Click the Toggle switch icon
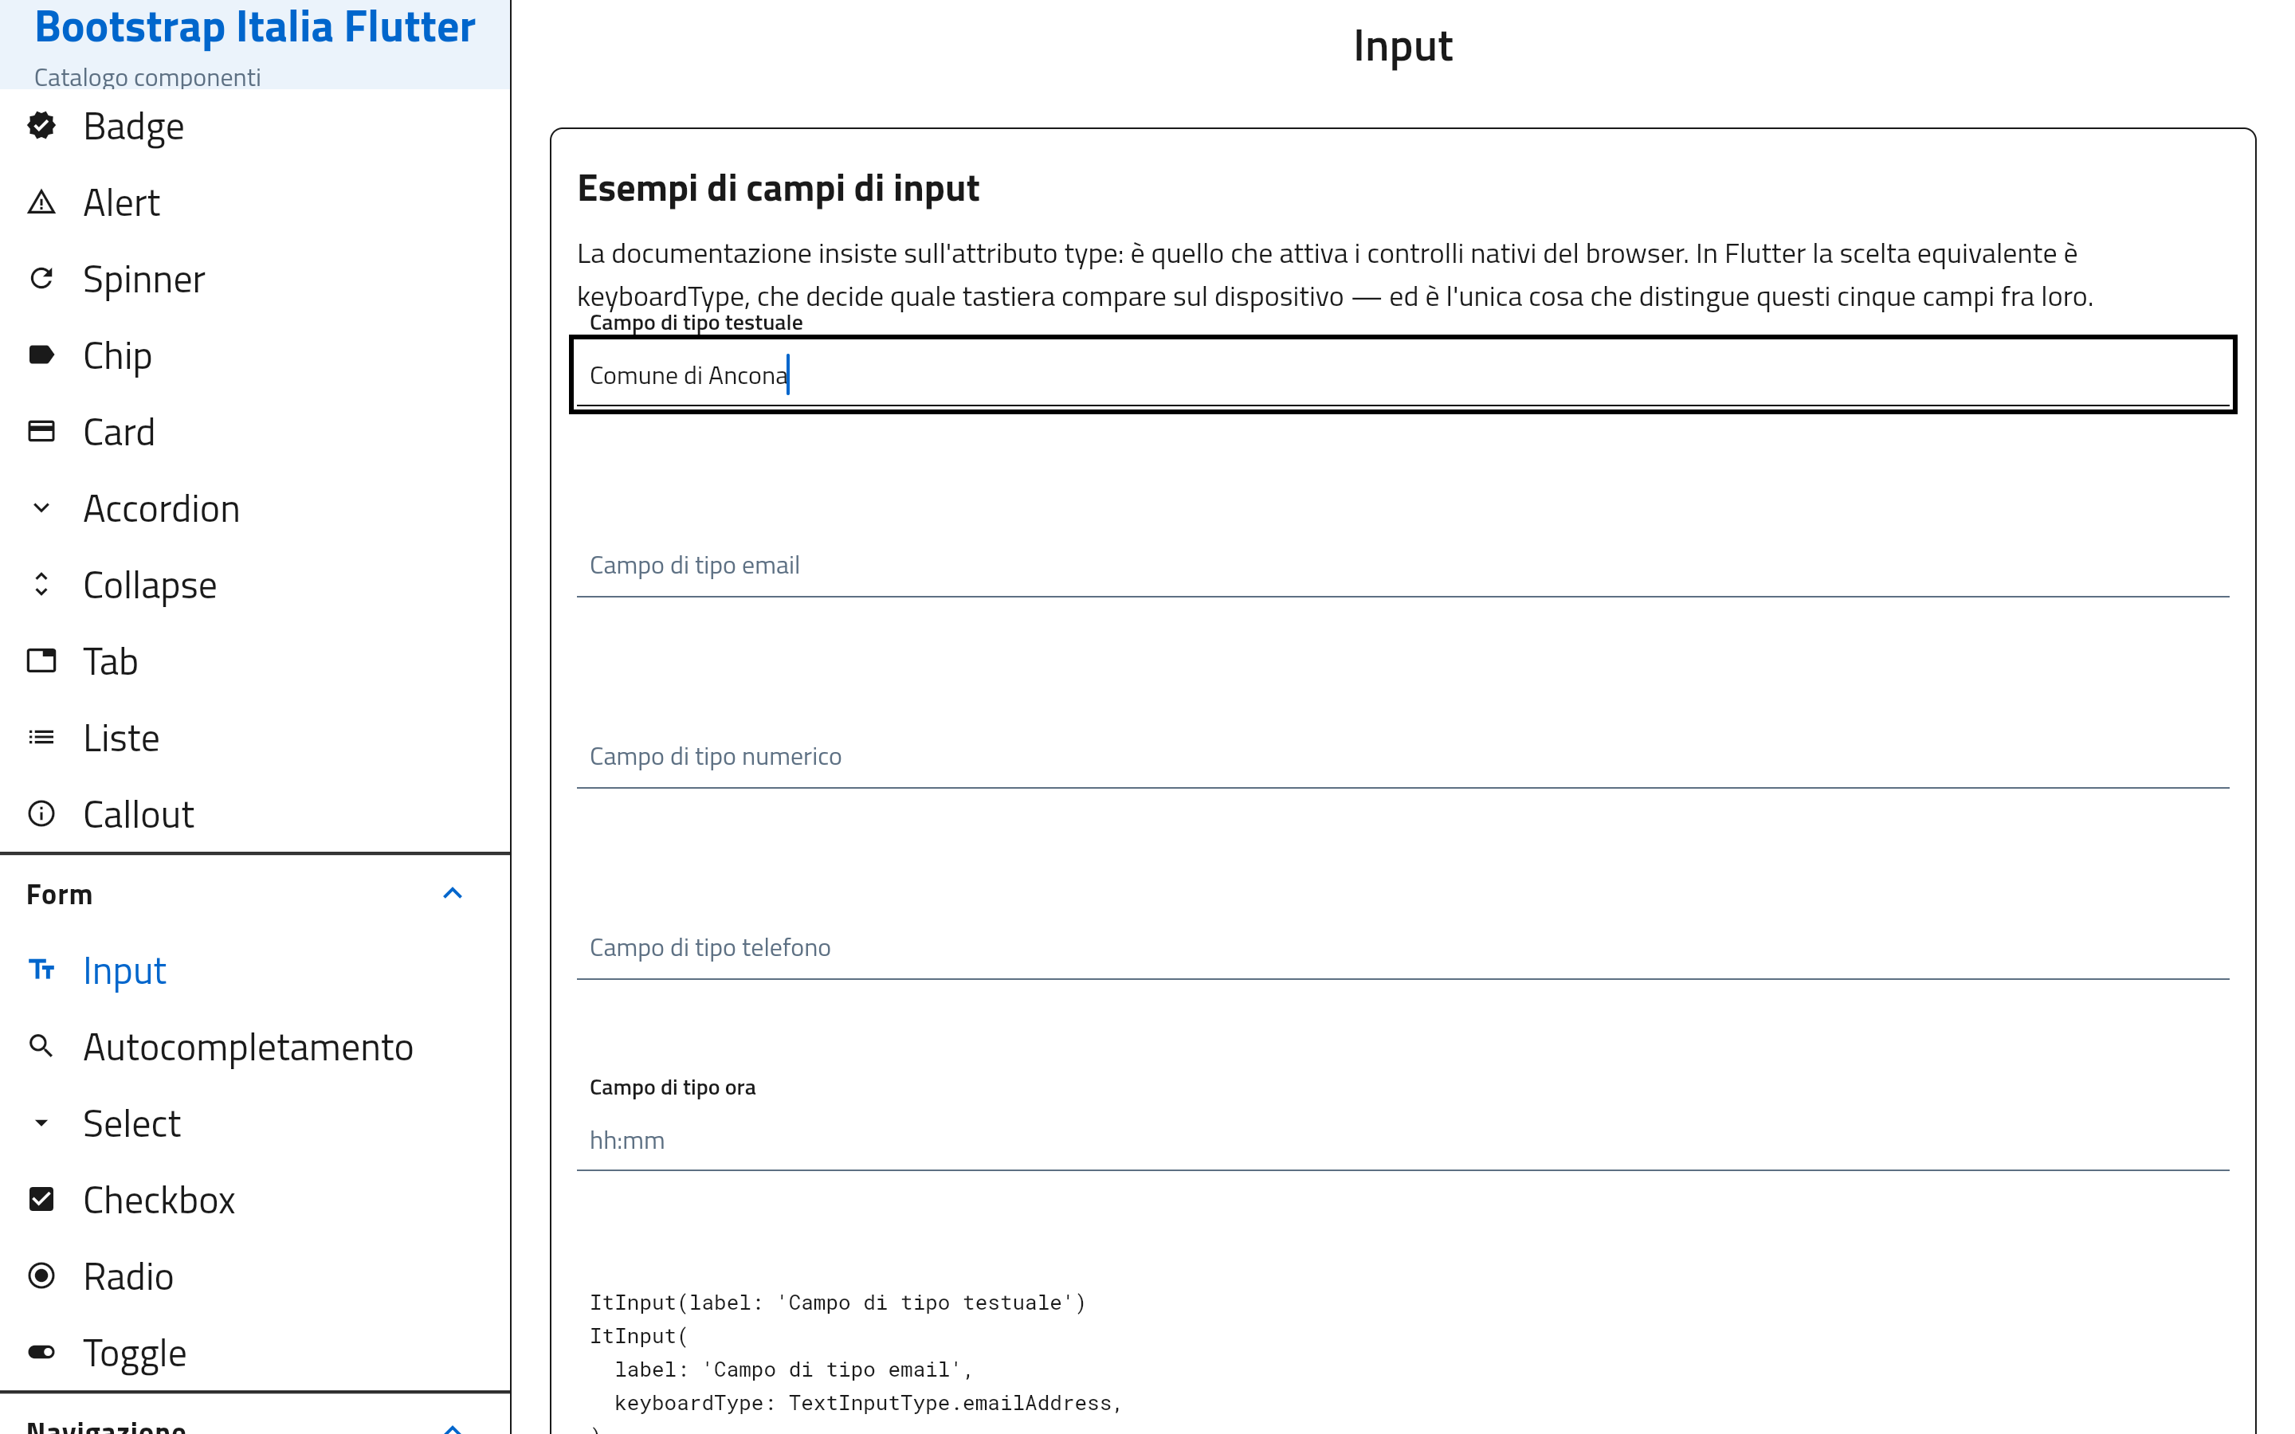This screenshot has width=2295, height=1434. tap(41, 1353)
